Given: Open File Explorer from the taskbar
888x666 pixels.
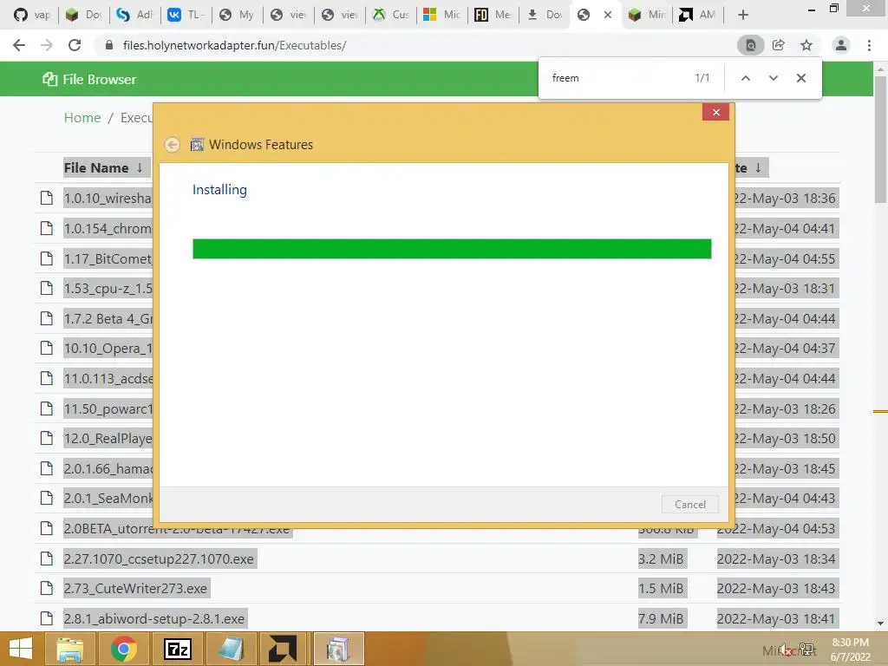Looking at the screenshot, I should tap(71, 649).
